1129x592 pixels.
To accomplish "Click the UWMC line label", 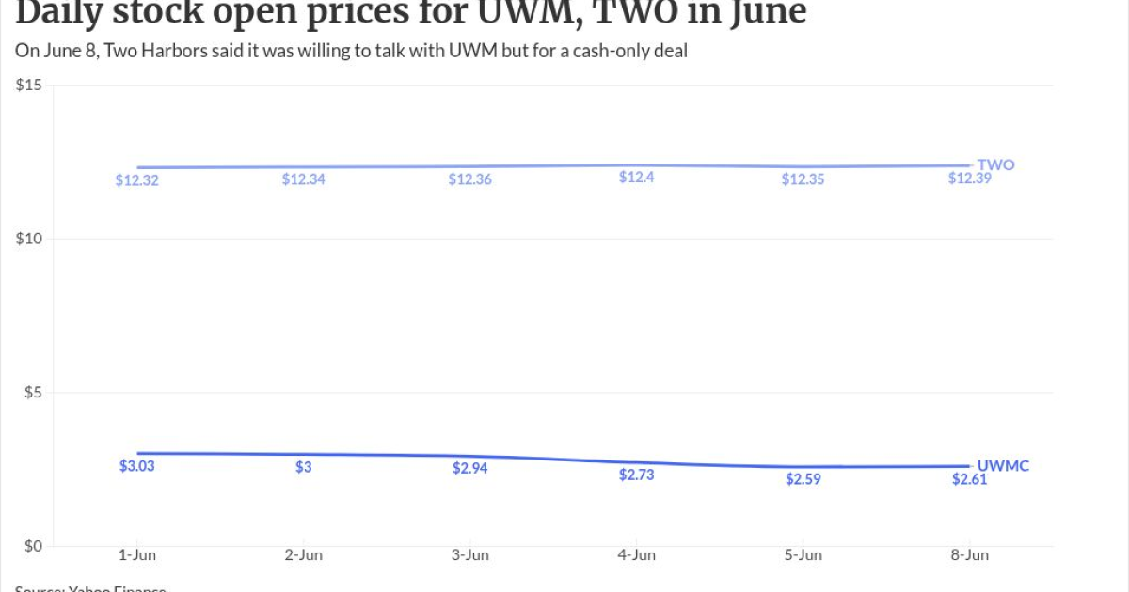I will (x=1003, y=465).
